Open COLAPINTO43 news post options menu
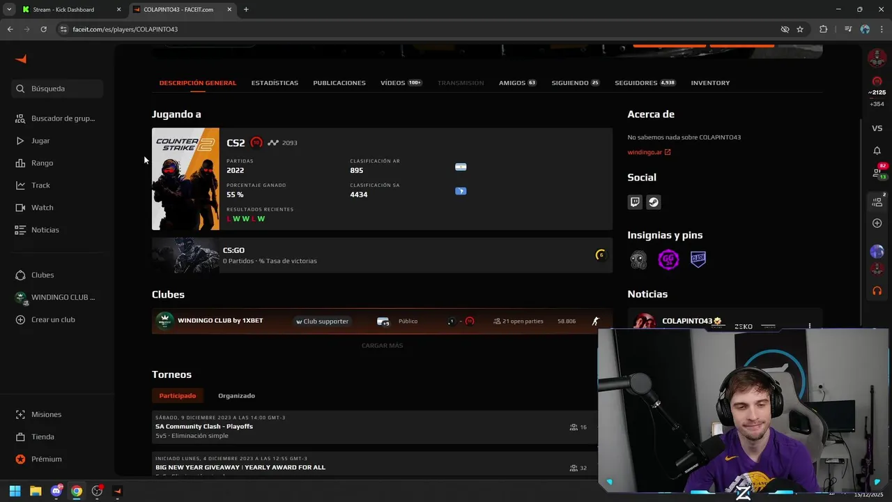The height and width of the screenshot is (502, 892). click(809, 326)
